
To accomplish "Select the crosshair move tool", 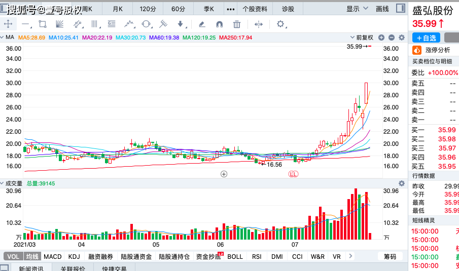I will [x=8, y=24].
